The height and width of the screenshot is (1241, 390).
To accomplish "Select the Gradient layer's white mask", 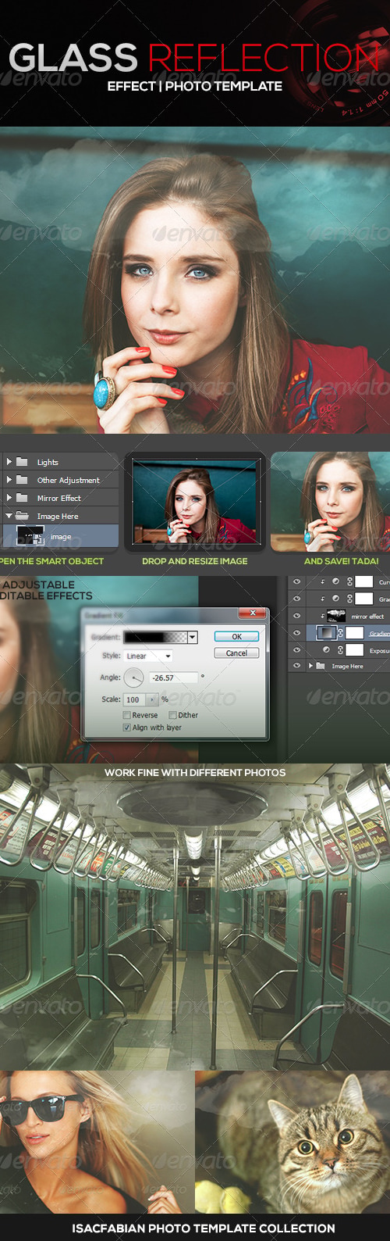I will 355,632.
